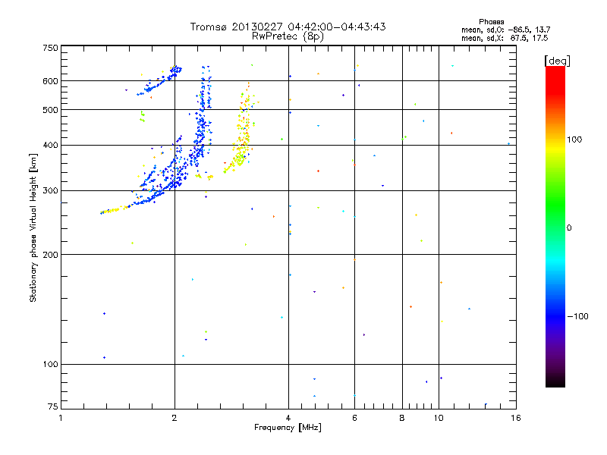This screenshot has width=607, height=455.
Task: Click x-axis tick label '8'
Action: (402, 418)
